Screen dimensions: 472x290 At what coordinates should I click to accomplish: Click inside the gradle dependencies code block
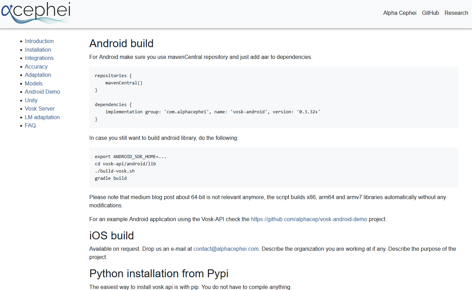click(x=273, y=97)
